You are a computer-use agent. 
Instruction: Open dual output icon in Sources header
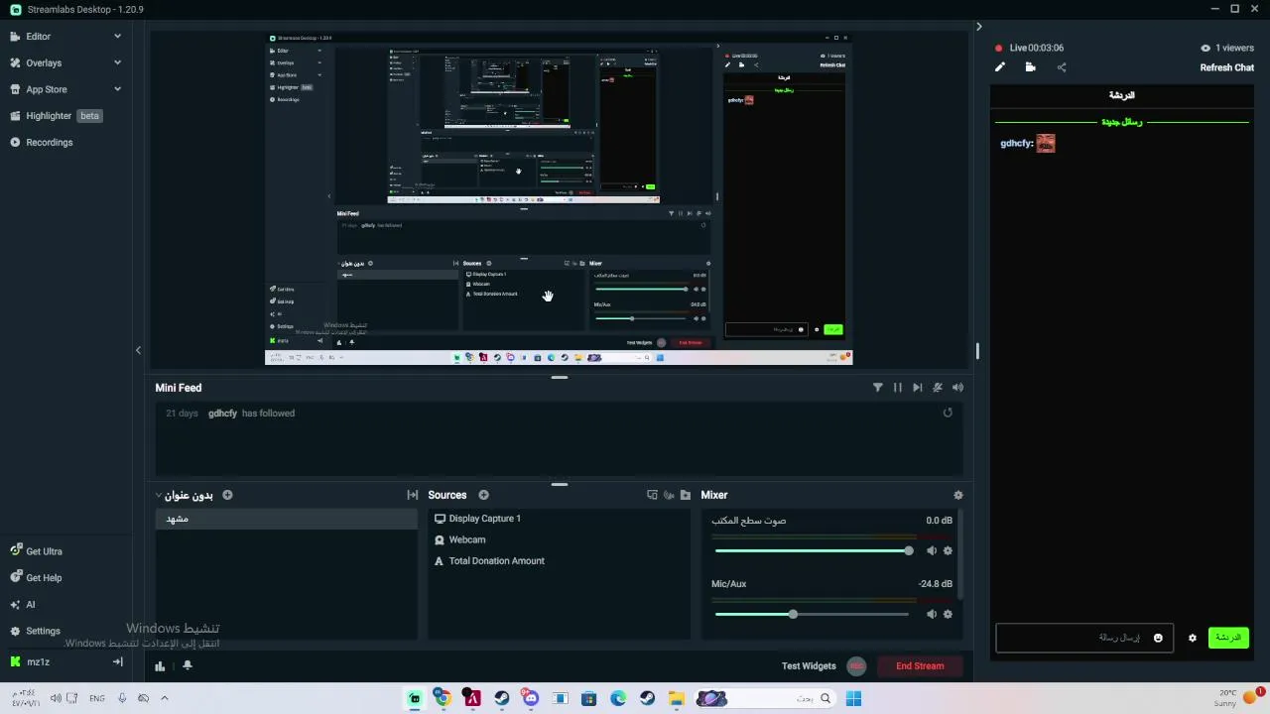coord(652,495)
